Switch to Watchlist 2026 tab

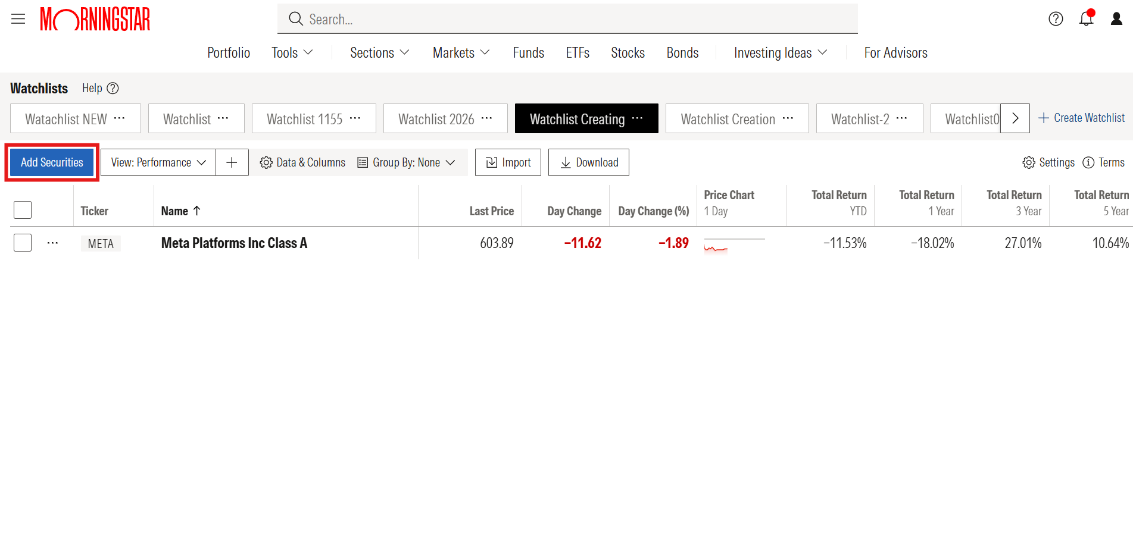point(436,119)
